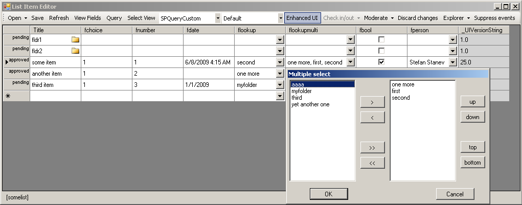This screenshot has height=205, width=522.
Task: Expand the Default view combo box
Action: click(x=281, y=18)
